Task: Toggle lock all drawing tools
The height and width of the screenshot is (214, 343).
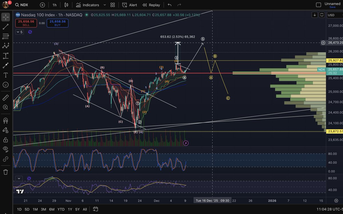Action: tap(5, 140)
